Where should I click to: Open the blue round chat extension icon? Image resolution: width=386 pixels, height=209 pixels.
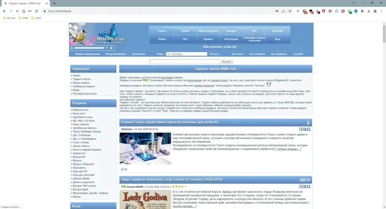pos(356,11)
